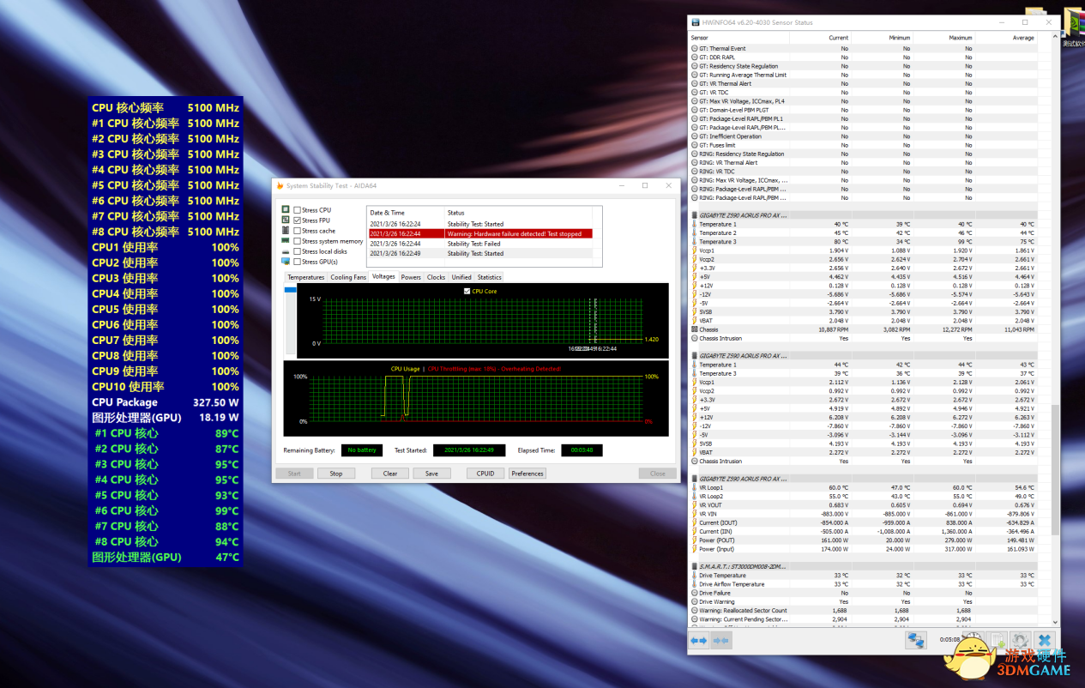Screen dimensions: 1085x688
Task: Click the HWiNFO64 vertical scrollbar thumb
Action: pyautogui.click(x=1055, y=472)
